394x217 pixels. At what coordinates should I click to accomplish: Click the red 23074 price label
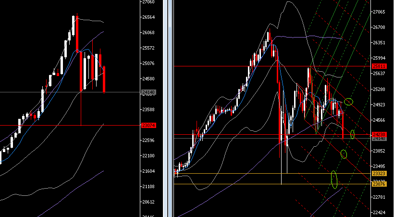click(149, 126)
